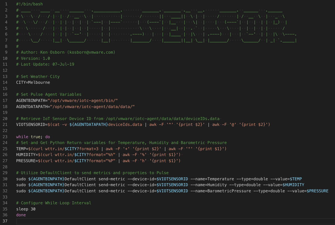Click the 'done' keyword
This screenshot has height=225, width=335.
coord(21,215)
